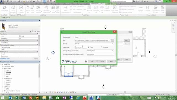The image size is (177, 100).
Task: Open the View Sheet Generator tool
Action: [115, 9]
